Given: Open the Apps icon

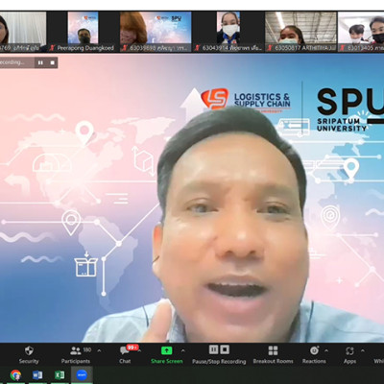Looking at the screenshot, I should pyautogui.click(x=349, y=350).
